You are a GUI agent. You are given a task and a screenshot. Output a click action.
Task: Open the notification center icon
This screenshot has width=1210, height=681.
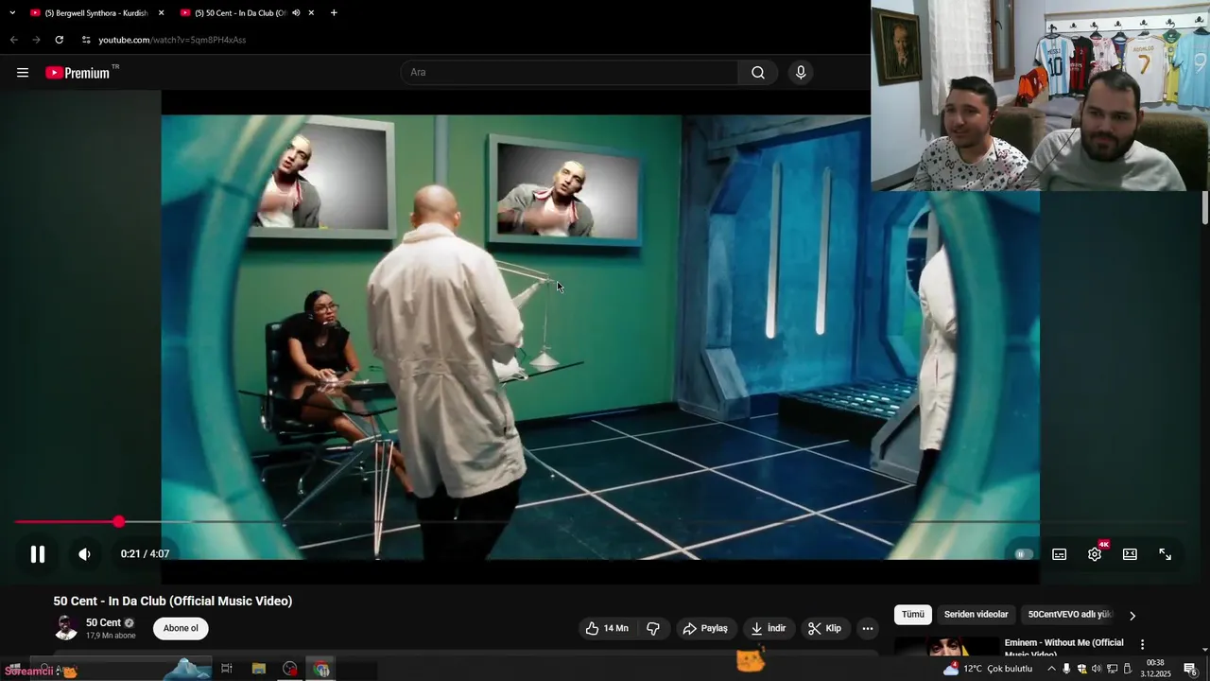coord(1191,670)
